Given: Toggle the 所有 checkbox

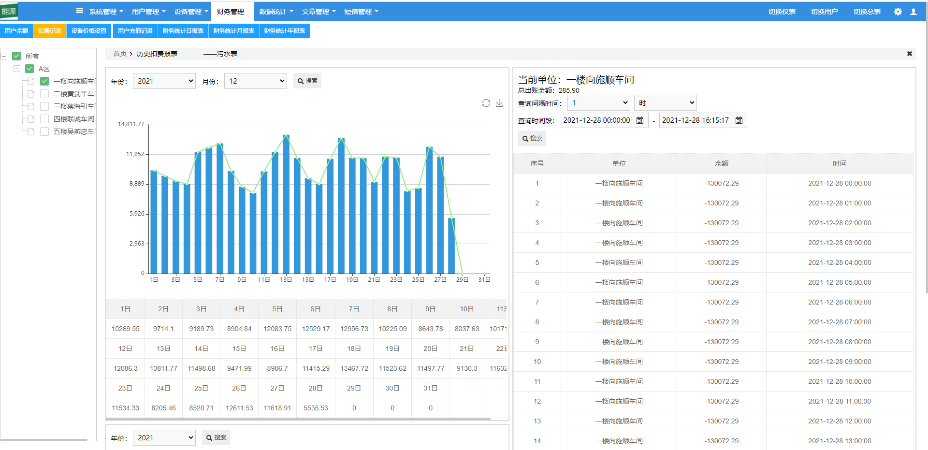Looking at the screenshot, I should coord(16,56).
